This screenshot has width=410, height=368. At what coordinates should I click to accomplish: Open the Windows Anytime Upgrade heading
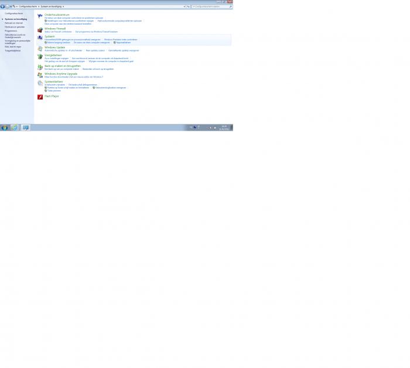61,74
